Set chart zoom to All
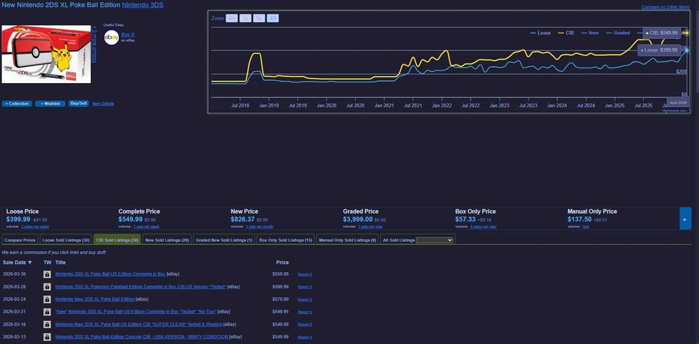The height and width of the screenshot is (344, 699). (273, 18)
